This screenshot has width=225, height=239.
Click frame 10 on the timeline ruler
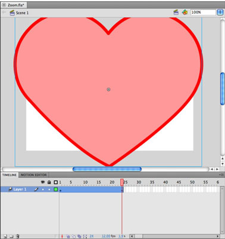tap(85, 182)
